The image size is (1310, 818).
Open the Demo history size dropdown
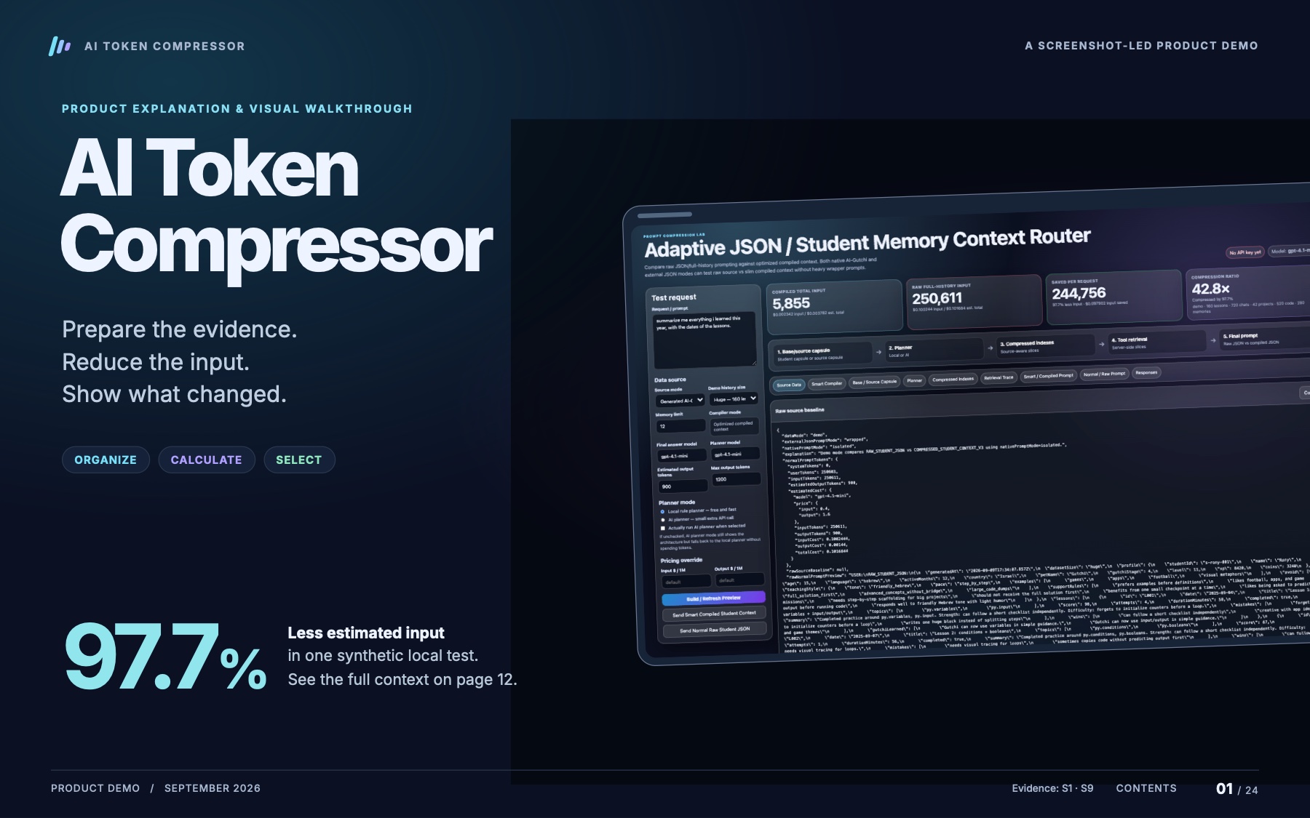point(734,398)
